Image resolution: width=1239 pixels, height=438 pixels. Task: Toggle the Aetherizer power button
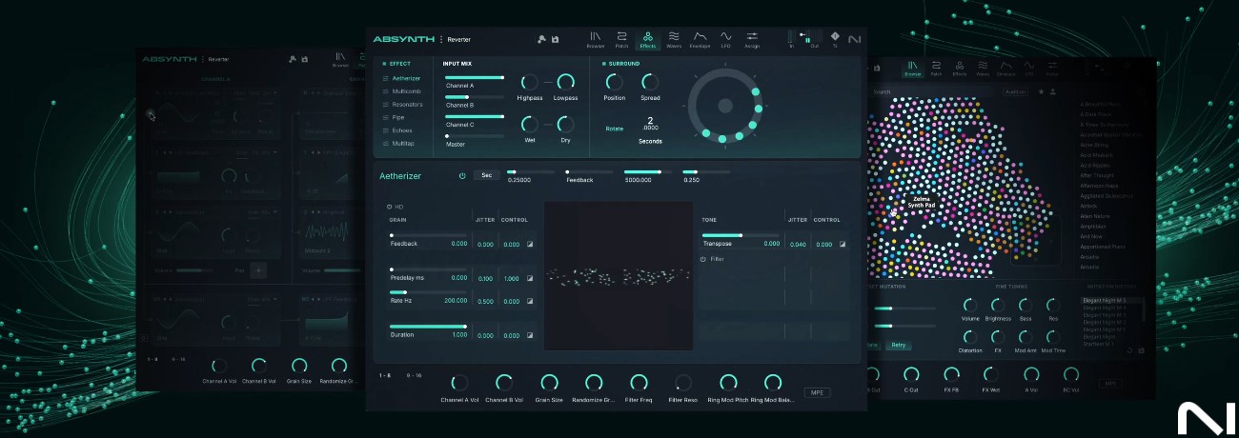click(x=462, y=175)
